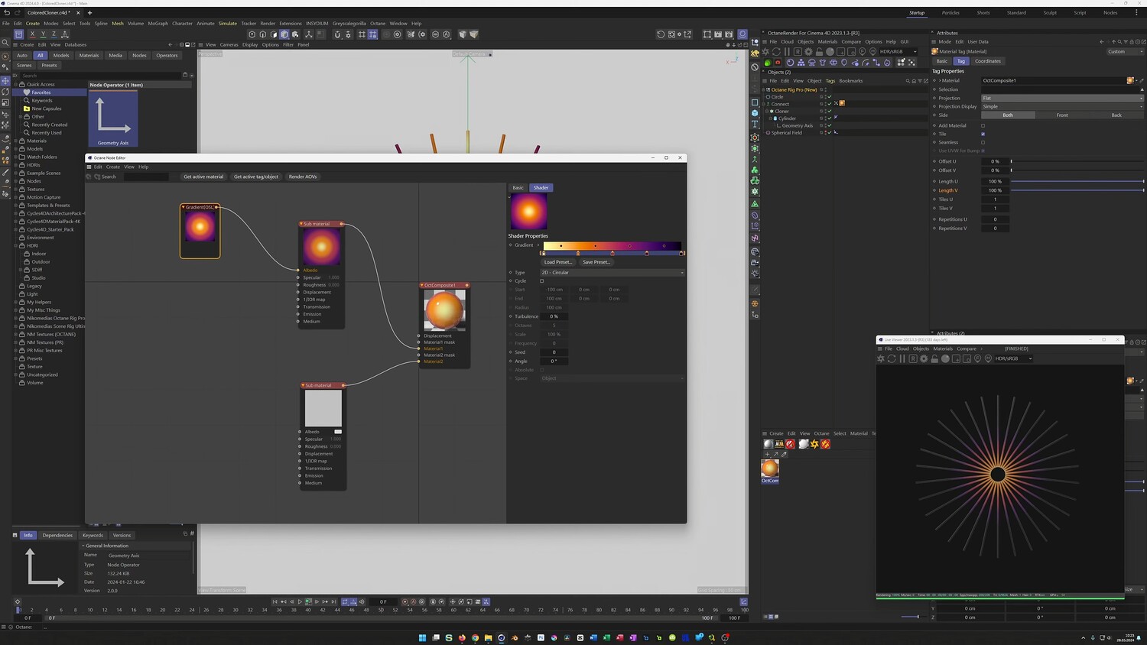The width and height of the screenshot is (1147, 645).
Task: Select the Move tool in the left toolbar
Action: click(x=5, y=81)
